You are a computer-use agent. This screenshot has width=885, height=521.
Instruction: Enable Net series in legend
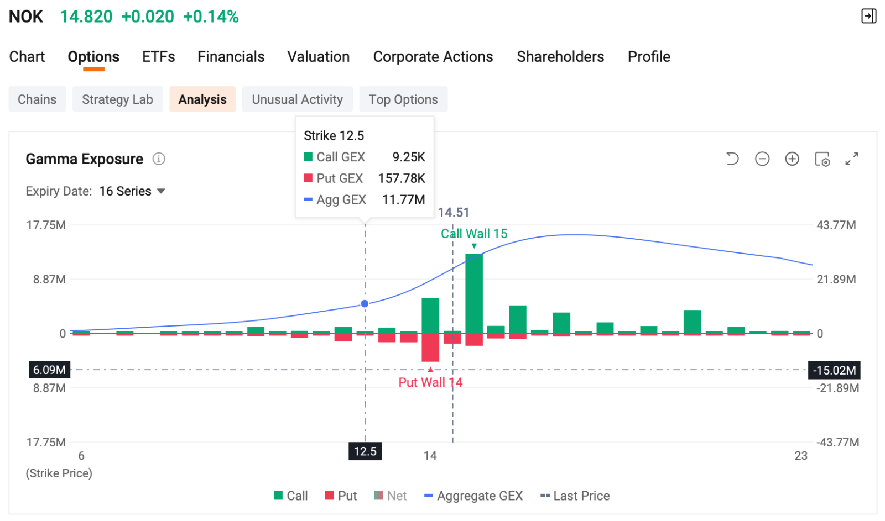(x=391, y=496)
